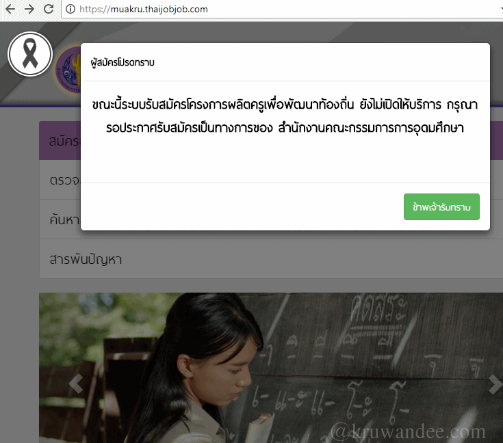Viewport: 503px width, 443px height.
Task: Click the browser back arrow
Action: pos(10,10)
